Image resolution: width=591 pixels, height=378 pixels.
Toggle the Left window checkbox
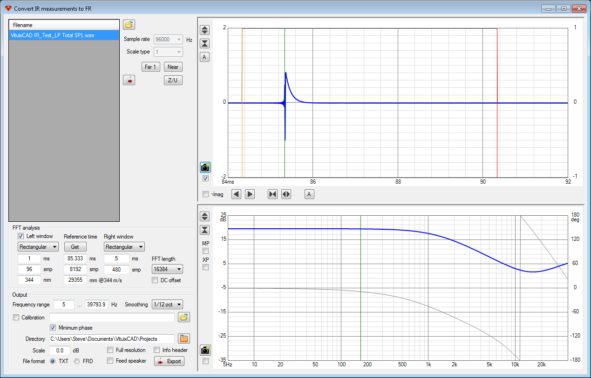[x=20, y=236]
